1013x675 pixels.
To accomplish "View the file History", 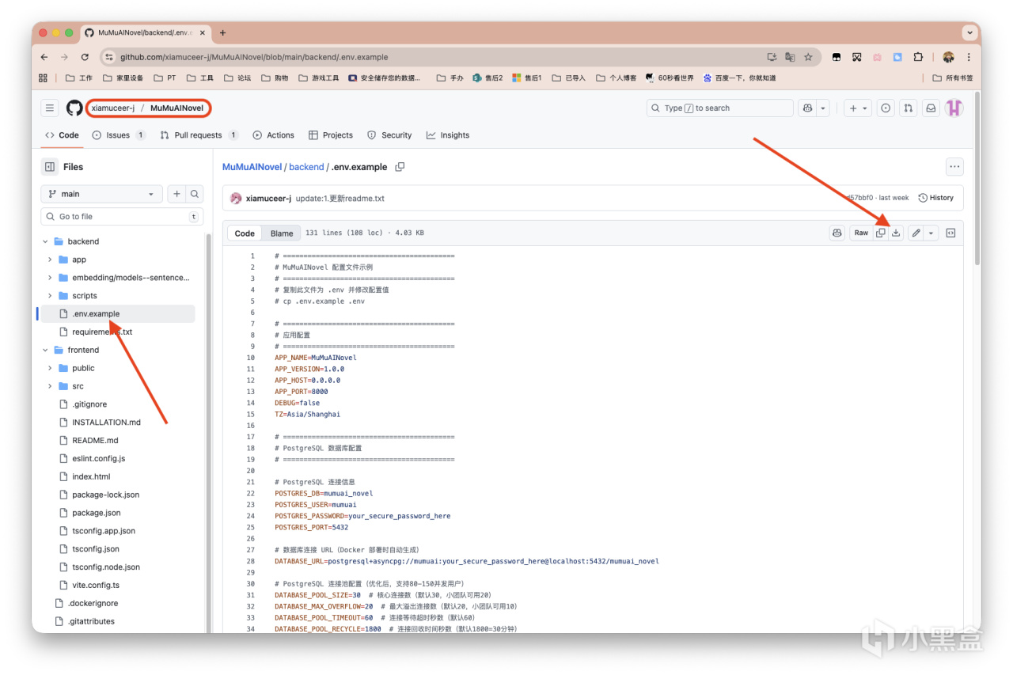I will click(x=936, y=198).
